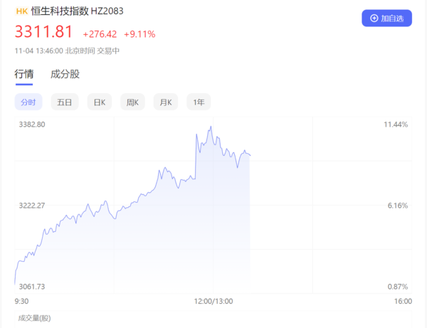Click the 成交量(股) volume label

pyautogui.click(x=34, y=317)
